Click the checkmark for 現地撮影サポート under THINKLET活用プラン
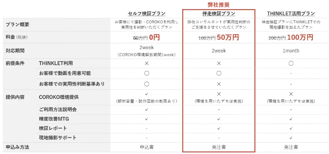 pyautogui.click(x=291, y=138)
